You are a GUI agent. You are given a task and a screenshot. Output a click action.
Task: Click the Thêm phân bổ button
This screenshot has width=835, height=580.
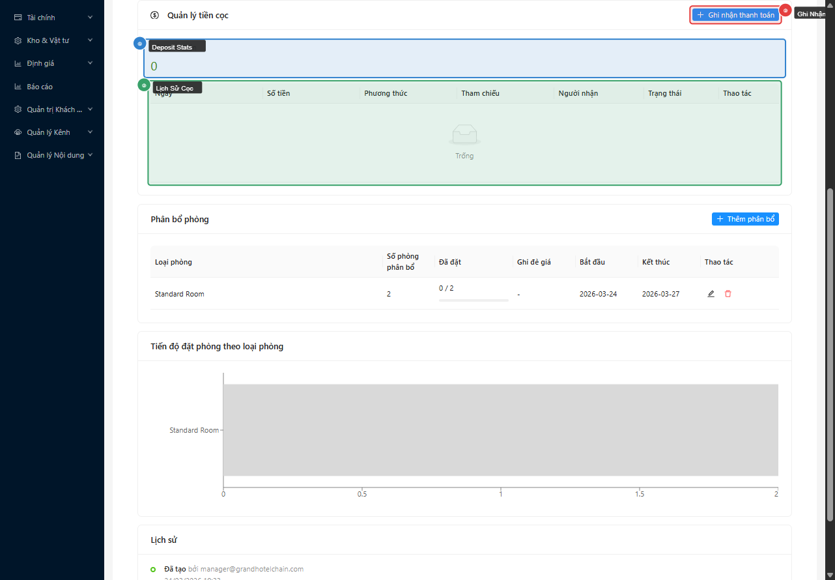pyautogui.click(x=744, y=219)
